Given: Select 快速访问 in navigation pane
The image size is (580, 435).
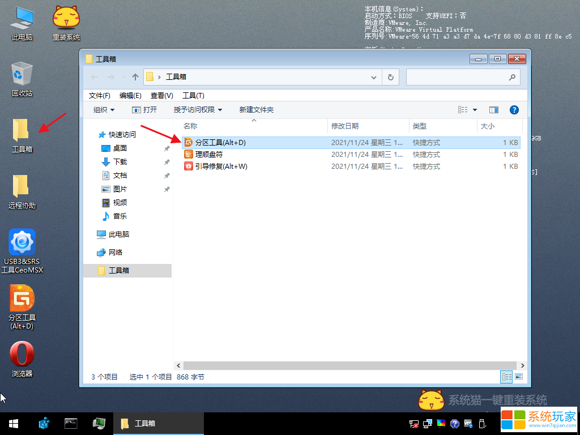Looking at the screenshot, I should (x=117, y=134).
